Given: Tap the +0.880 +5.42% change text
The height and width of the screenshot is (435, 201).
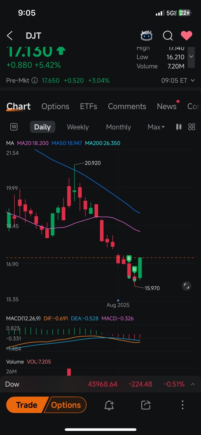Looking at the screenshot, I should coord(33,65).
